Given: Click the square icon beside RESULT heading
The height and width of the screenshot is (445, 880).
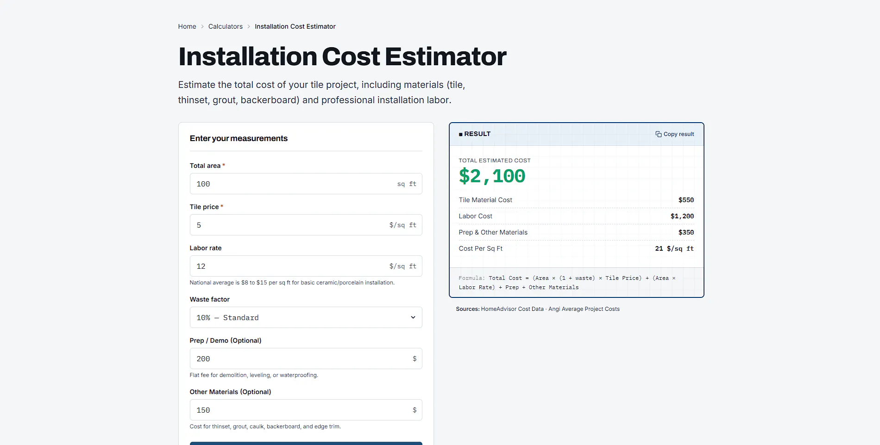Looking at the screenshot, I should click(x=460, y=134).
